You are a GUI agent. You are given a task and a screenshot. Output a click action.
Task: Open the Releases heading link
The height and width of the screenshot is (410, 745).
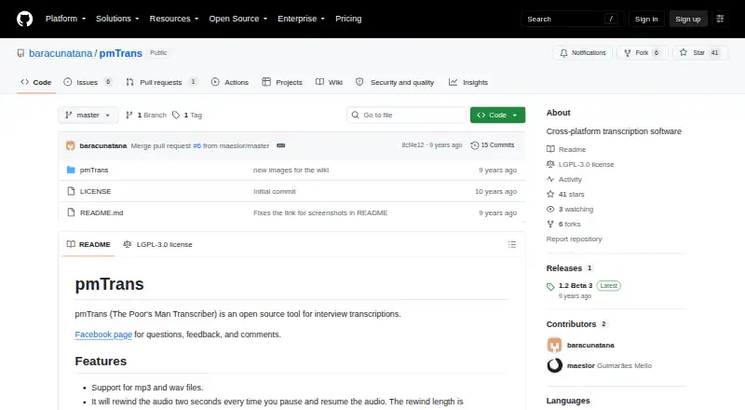coord(569,268)
